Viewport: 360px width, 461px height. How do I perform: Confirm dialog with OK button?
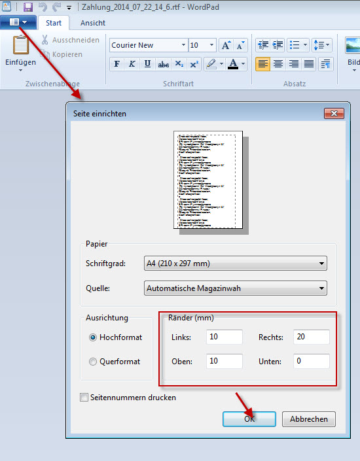click(x=249, y=419)
